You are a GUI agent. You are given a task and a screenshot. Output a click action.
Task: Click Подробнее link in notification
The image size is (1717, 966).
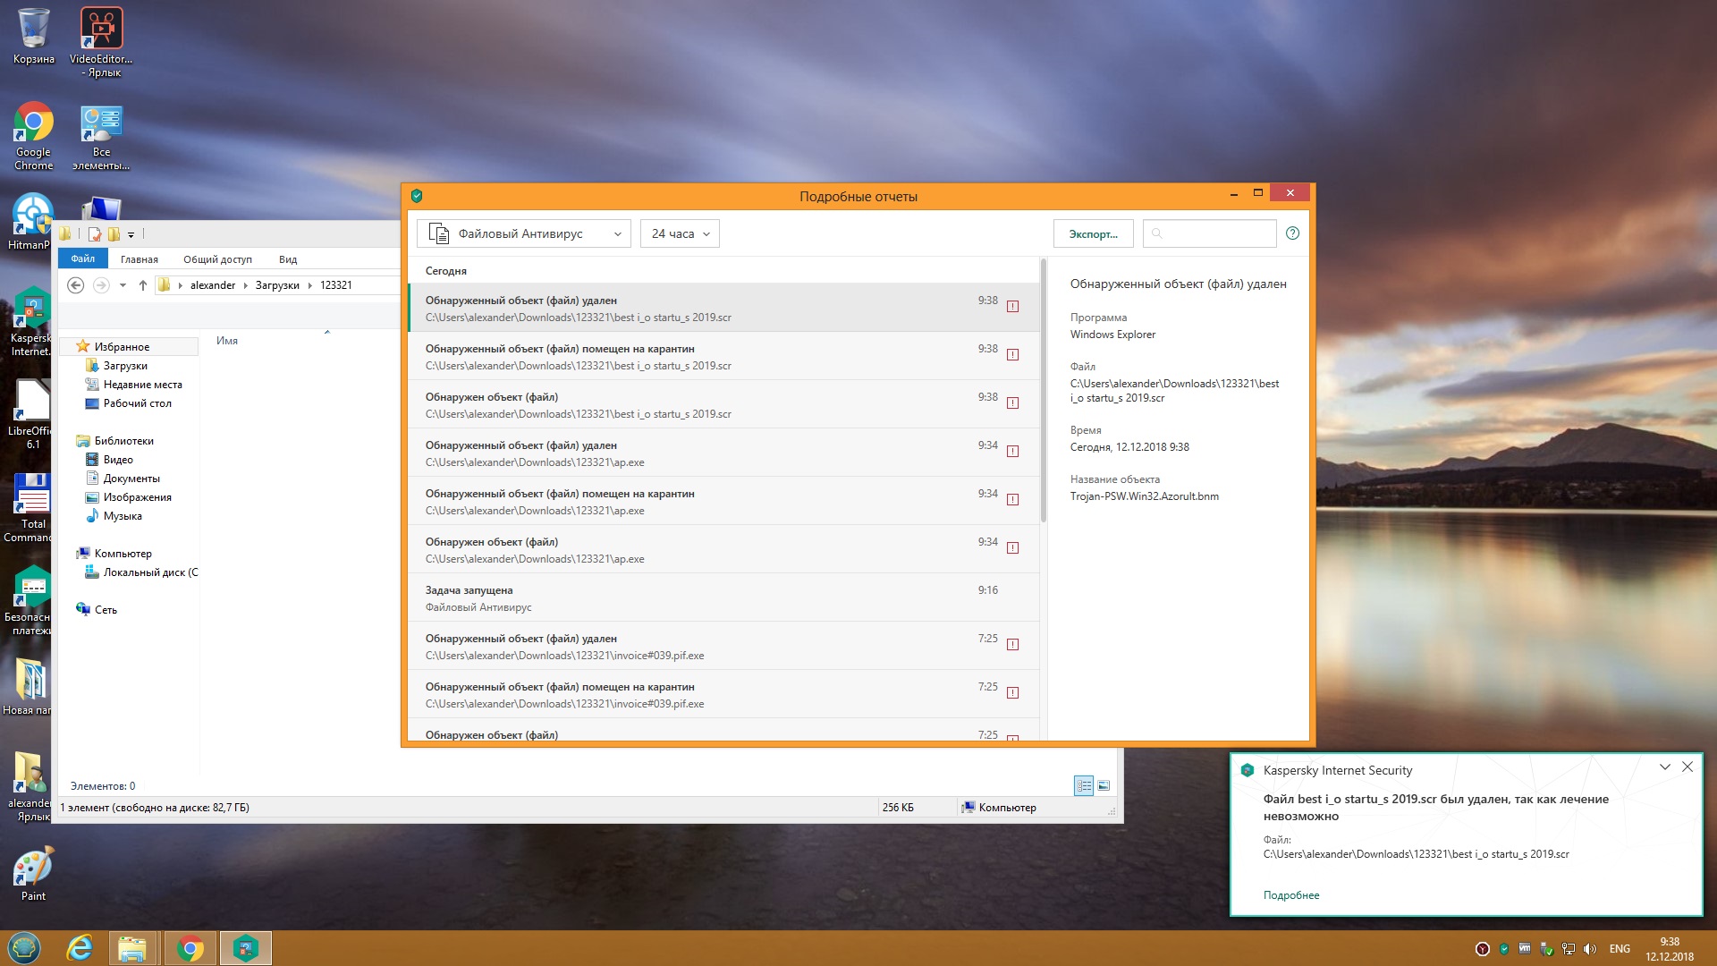coord(1290,895)
